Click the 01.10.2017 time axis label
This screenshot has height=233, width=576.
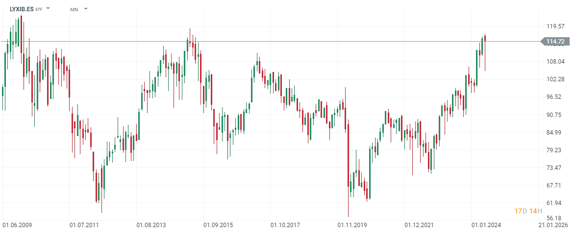click(x=285, y=225)
